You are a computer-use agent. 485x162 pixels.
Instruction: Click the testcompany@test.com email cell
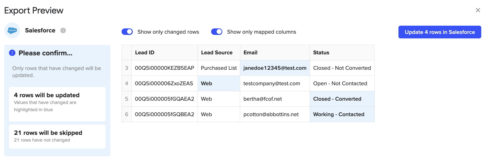[x=275, y=83]
